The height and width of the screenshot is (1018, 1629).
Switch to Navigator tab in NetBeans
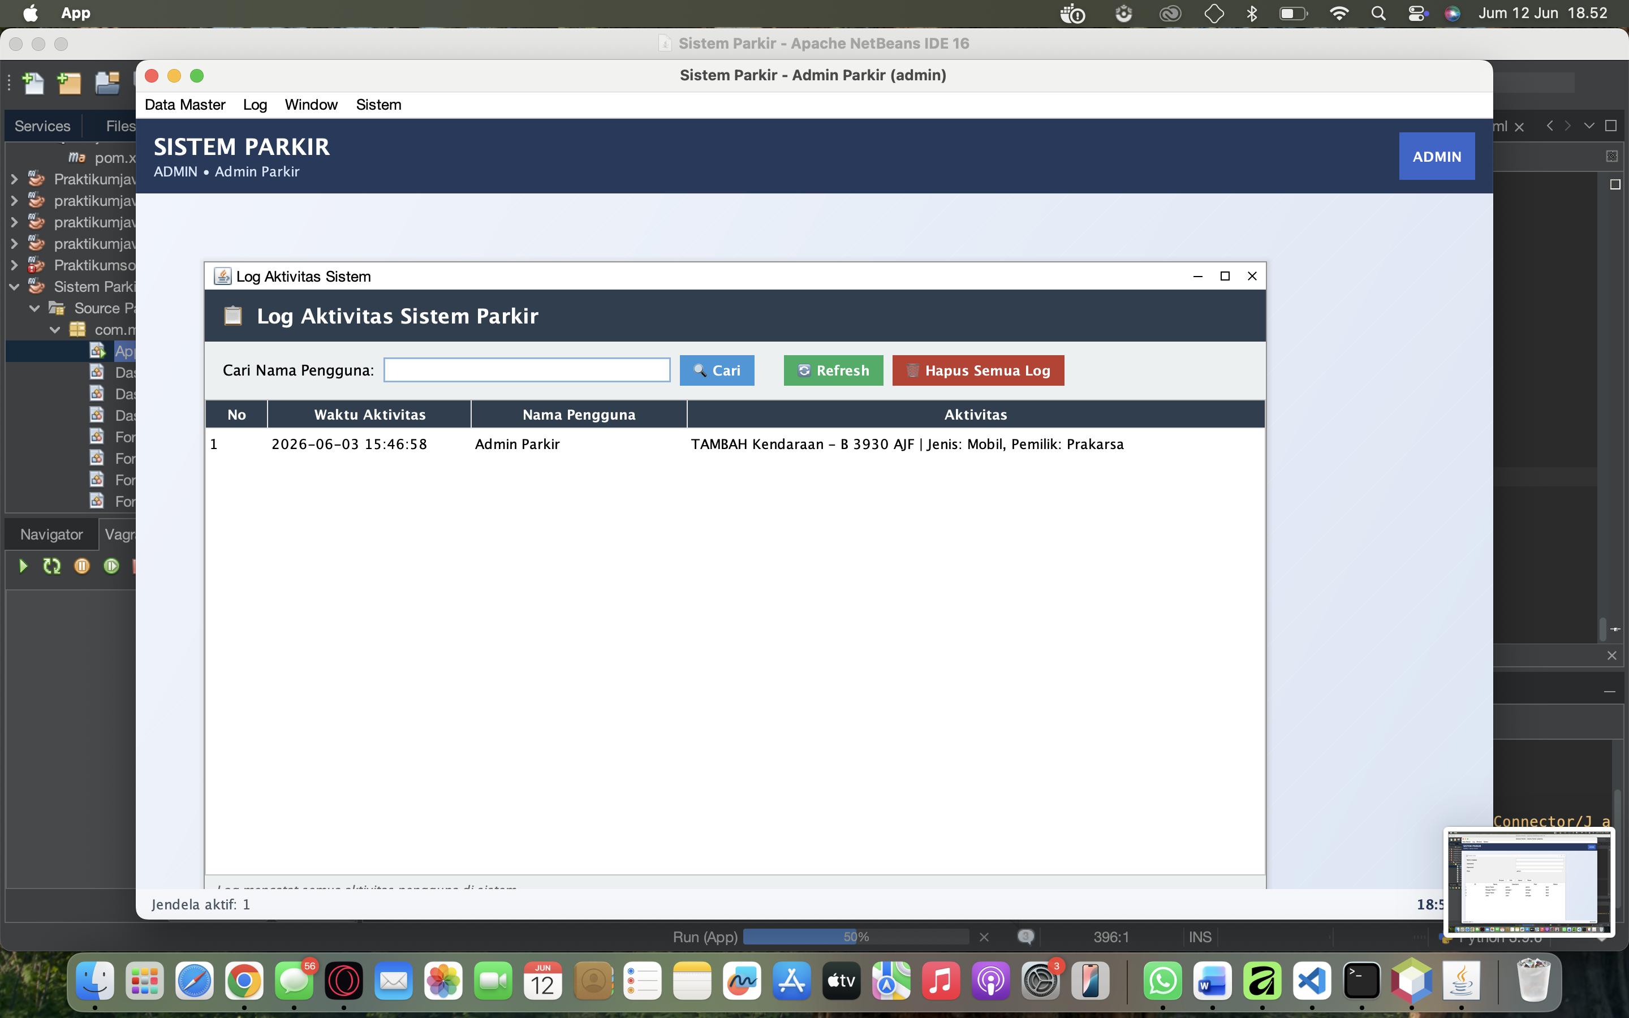[x=51, y=534]
